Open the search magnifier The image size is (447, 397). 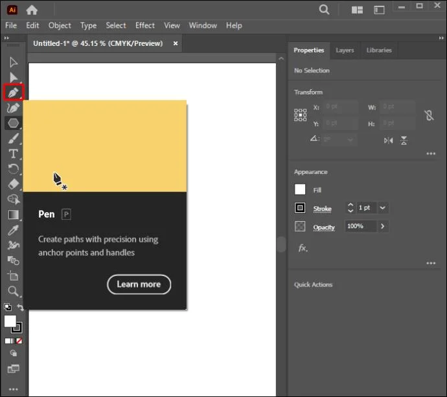[324, 10]
